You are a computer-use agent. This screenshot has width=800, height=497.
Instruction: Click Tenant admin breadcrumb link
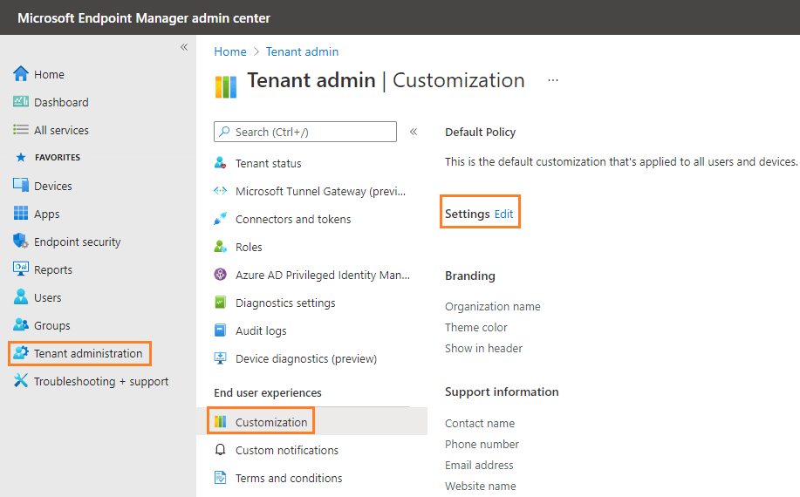(302, 51)
